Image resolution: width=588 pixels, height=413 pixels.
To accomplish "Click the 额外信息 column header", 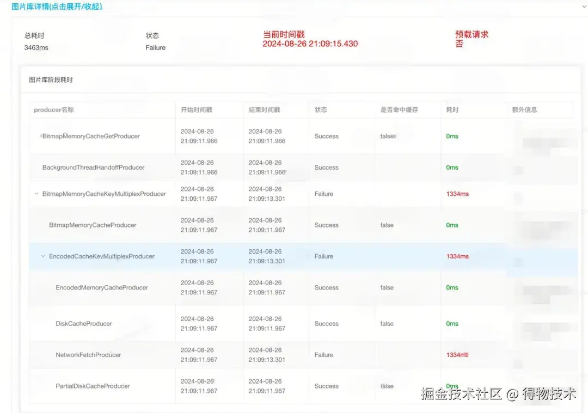I will 524,110.
